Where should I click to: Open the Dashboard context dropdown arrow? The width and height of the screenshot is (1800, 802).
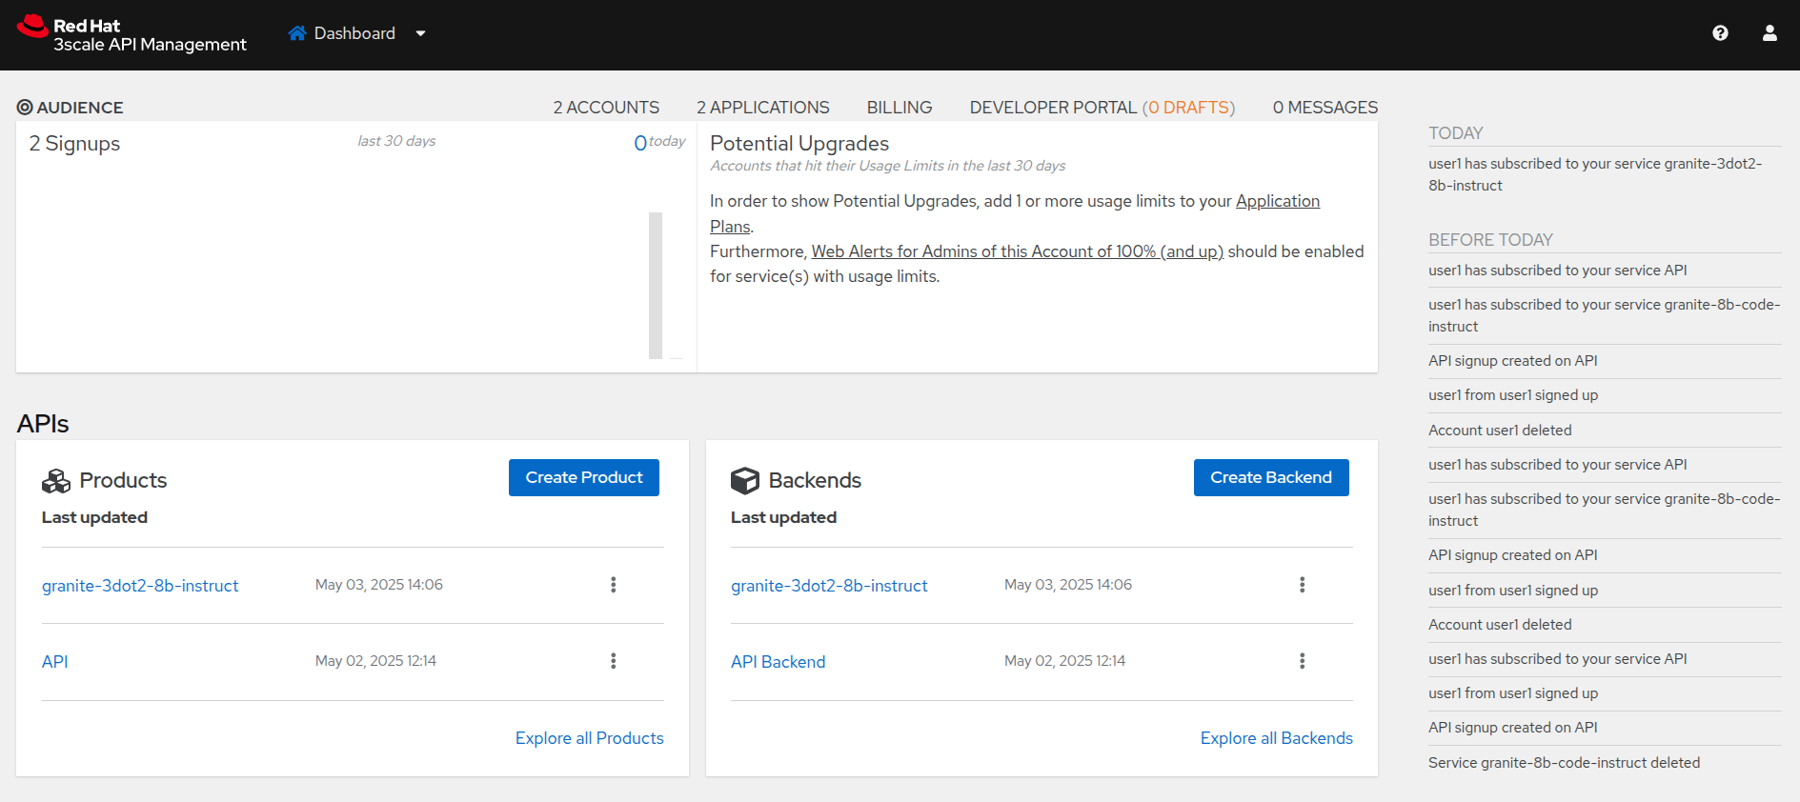pyautogui.click(x=420, y=33)
